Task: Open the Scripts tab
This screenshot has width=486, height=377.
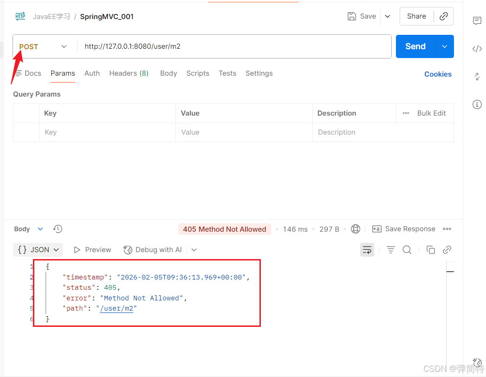Action: point(198,73)
